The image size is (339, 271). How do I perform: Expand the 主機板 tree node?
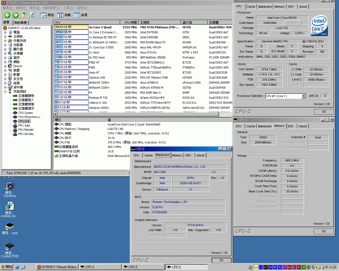pyautogui.click(x=5, y=37)
